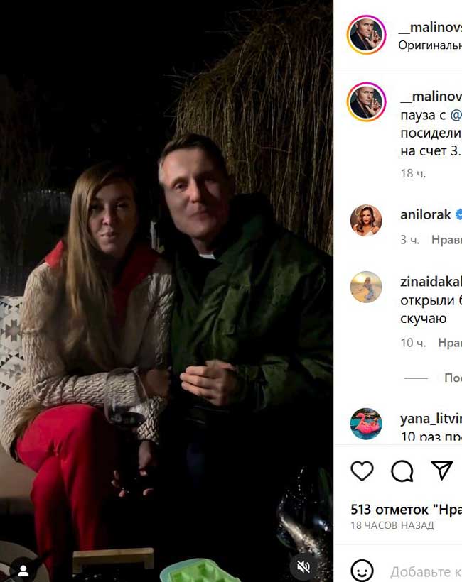Open comments via the speech bubble icon

[402, 471]
